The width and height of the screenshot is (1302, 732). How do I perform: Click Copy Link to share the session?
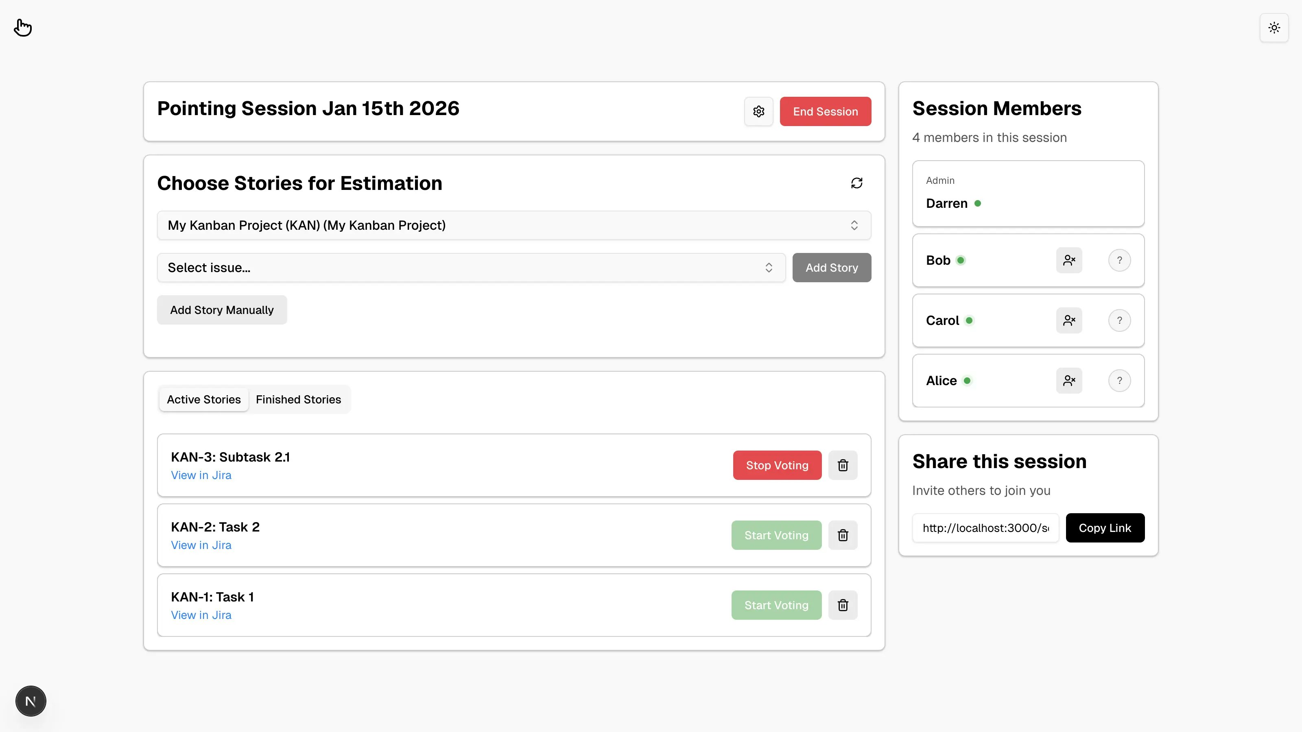[1105, 527]
